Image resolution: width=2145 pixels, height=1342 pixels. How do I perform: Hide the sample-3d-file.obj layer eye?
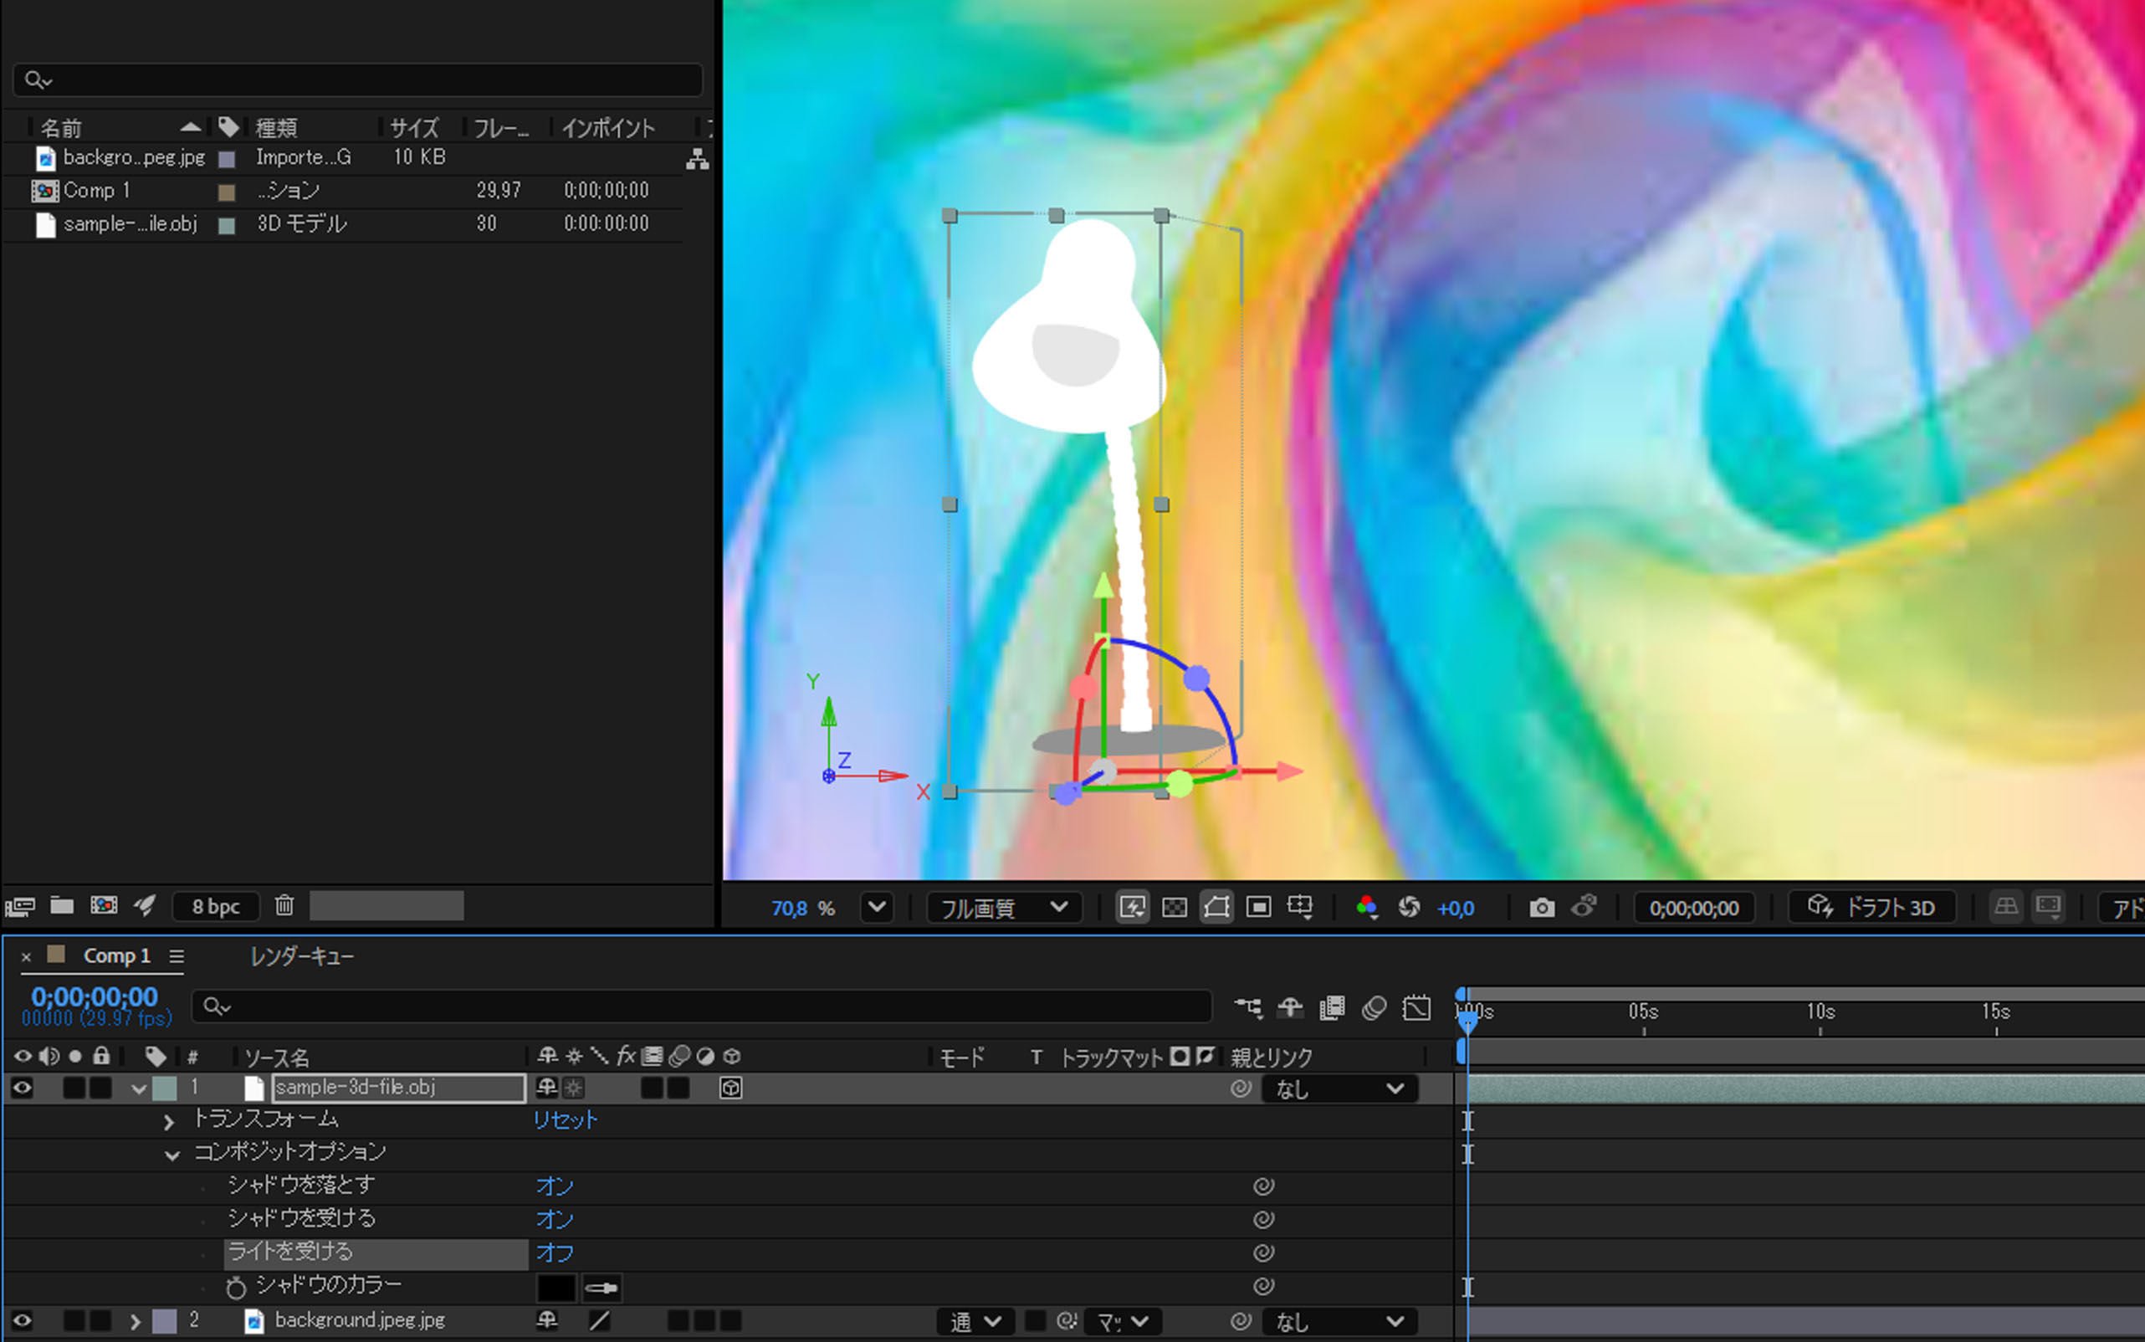click(23, 1088)
